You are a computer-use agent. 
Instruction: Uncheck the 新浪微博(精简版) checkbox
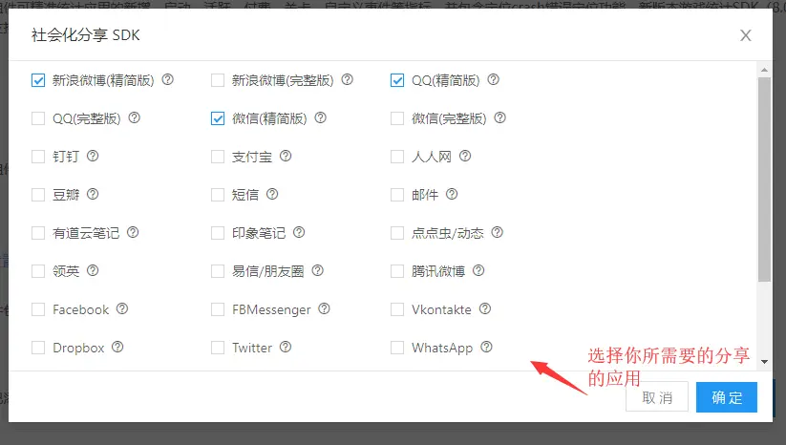tap(38, 80)
